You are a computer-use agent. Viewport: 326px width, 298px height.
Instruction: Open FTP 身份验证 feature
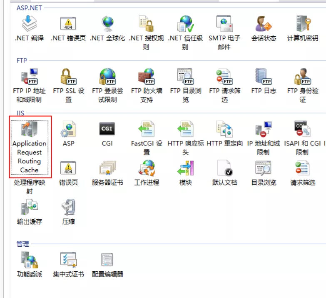303,85
